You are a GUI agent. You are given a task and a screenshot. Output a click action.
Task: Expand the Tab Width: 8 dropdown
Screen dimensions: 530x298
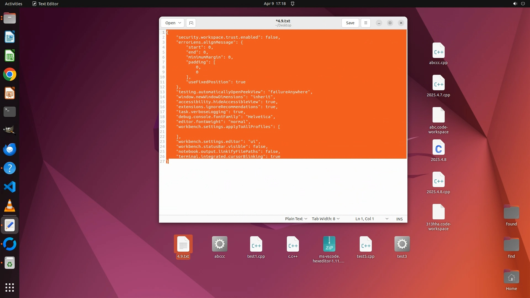click(x=325, y=219)
